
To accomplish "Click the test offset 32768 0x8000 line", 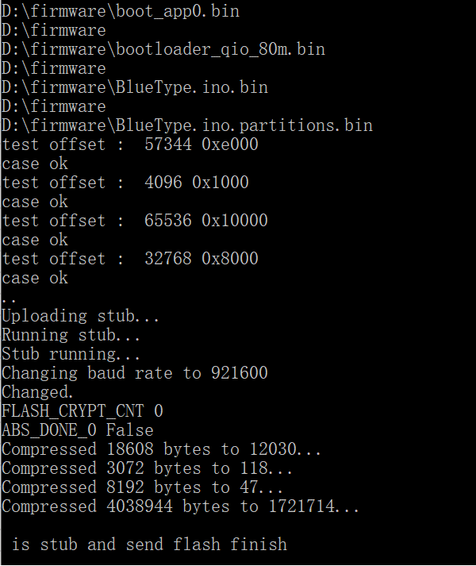I will click(130, 259).
